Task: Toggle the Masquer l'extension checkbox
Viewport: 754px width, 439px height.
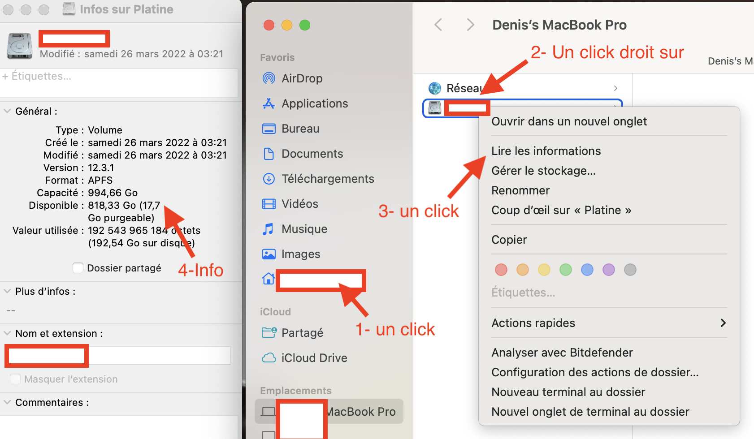Action: (x=15, y=379)
